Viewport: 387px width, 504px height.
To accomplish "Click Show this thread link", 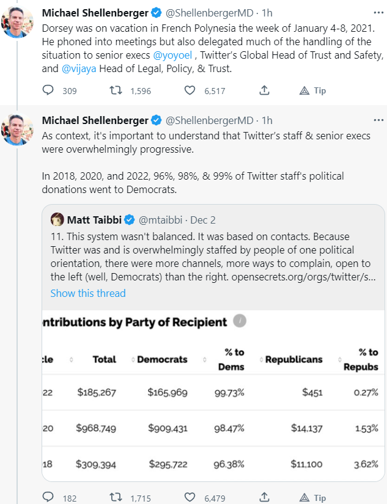I will (87, 293).
